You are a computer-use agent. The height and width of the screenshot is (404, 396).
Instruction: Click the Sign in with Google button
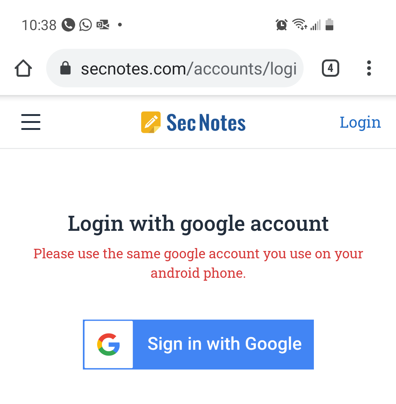198,345
